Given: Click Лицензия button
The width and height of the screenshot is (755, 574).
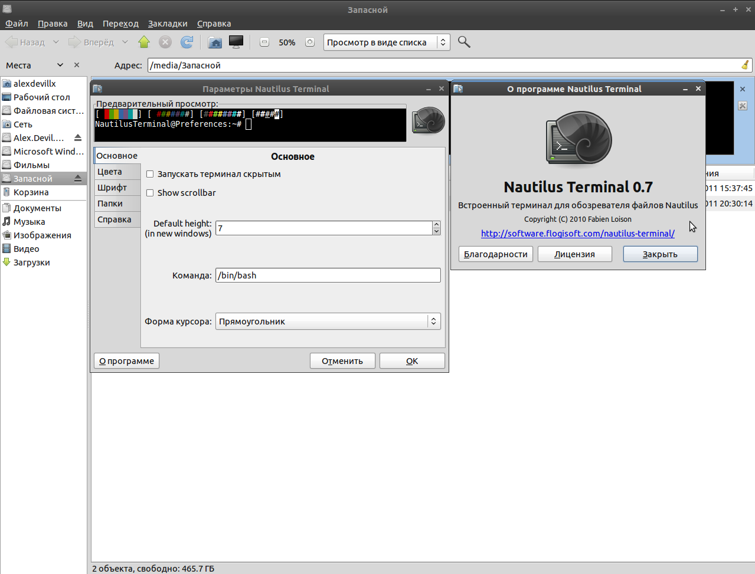Looking at the screenshot, I should [574, 254].
